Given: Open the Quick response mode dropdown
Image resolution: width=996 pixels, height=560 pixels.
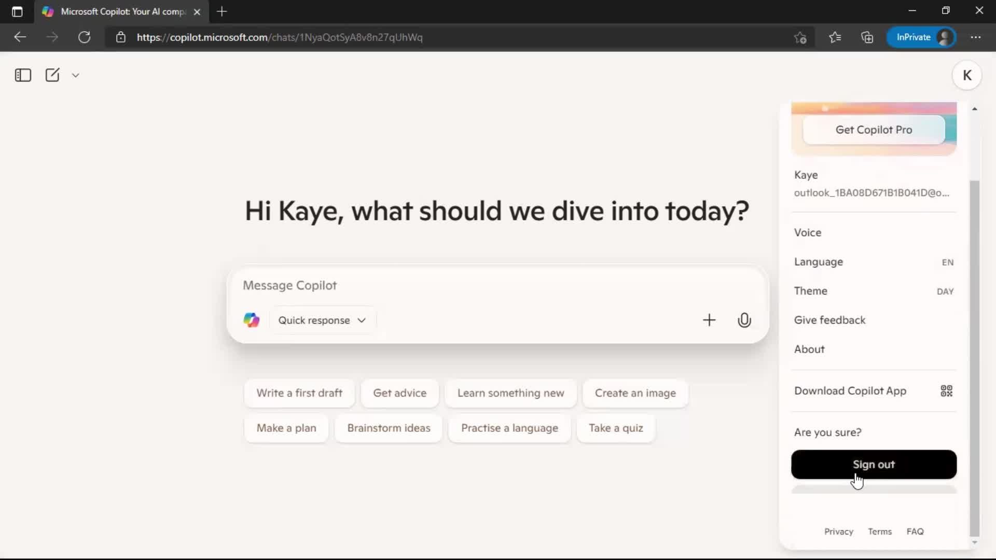Looking at the screenshot, I should 322,320.
